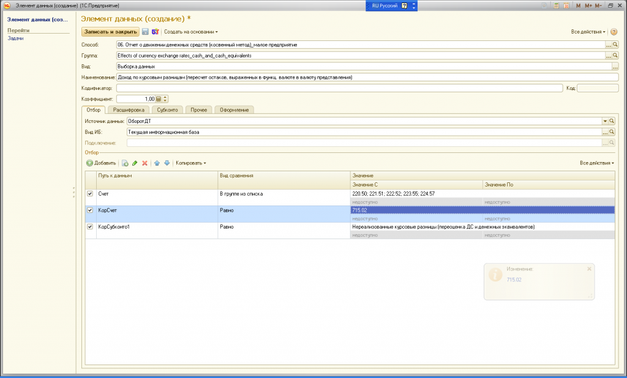
Task: Click the Коэффициент spinner arrows
Action: coord(165,99)
